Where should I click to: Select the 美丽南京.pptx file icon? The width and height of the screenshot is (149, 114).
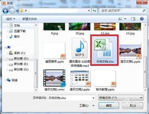pyautogui.click(x=54, y=51)
